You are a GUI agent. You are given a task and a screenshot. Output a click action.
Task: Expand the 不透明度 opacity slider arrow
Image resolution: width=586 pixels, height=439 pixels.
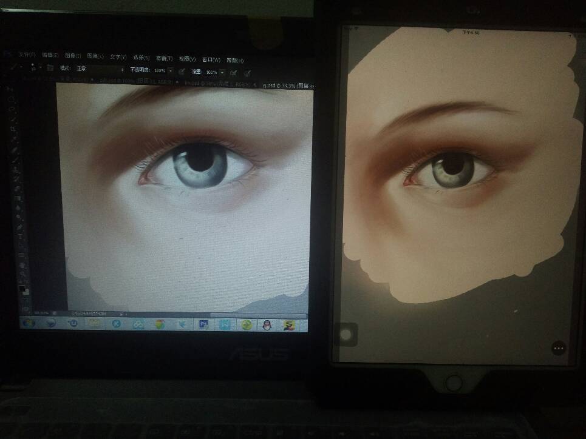point(171,70)
